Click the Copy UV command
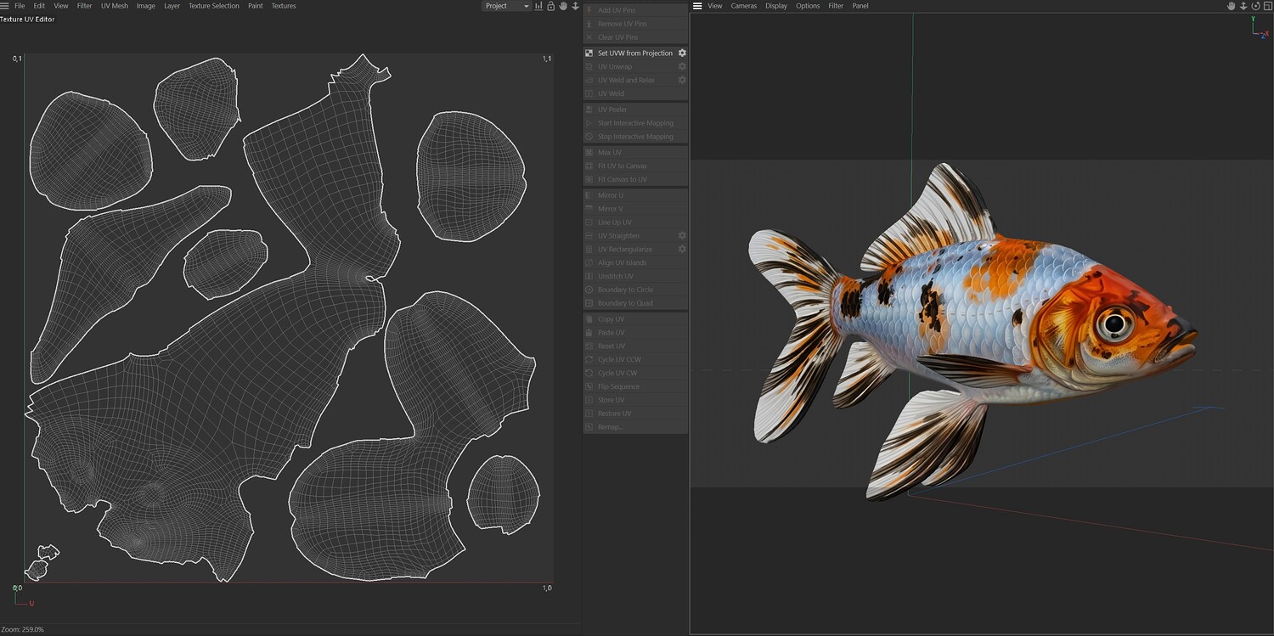Image resolution: width=1274 pixels, height=636 pixels. 635,319
